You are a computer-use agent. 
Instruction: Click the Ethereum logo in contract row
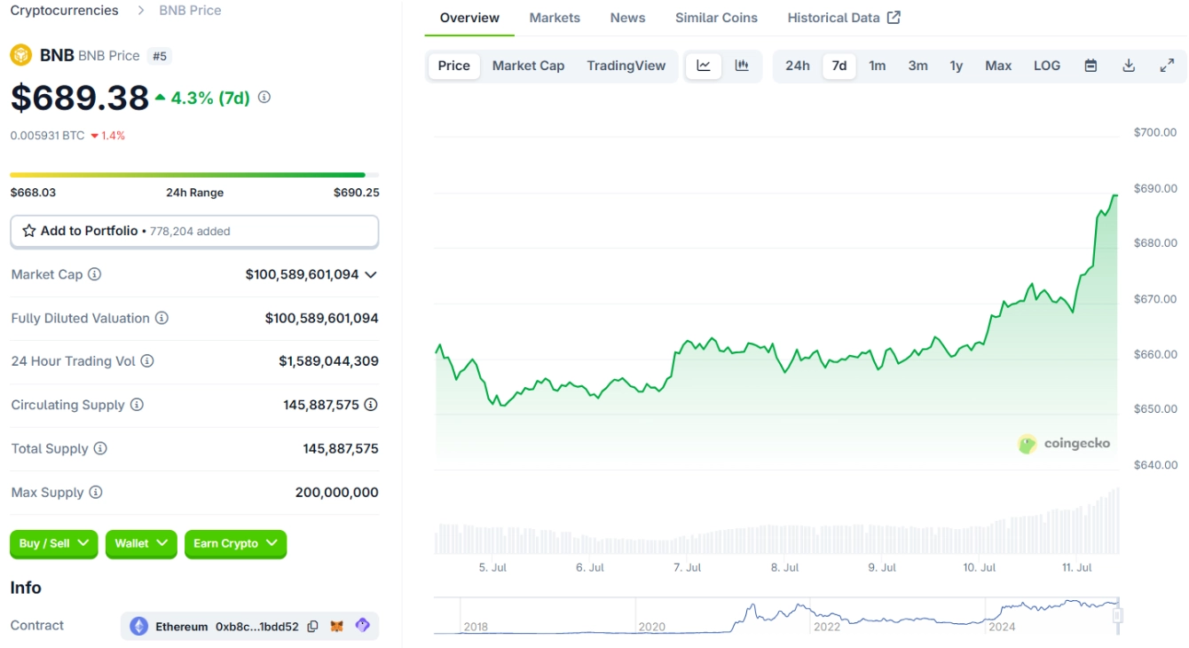point(139,626)
